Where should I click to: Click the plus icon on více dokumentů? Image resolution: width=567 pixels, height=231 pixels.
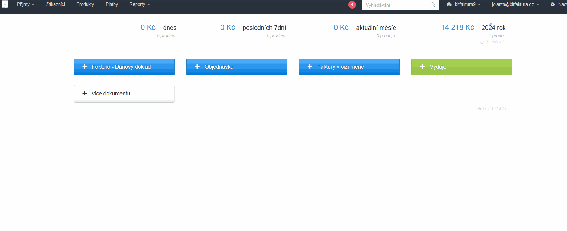85,93
